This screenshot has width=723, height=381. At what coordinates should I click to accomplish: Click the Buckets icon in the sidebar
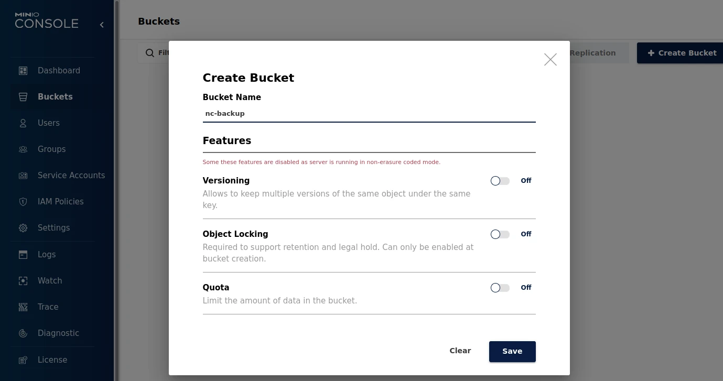click(x=23, y=97)
